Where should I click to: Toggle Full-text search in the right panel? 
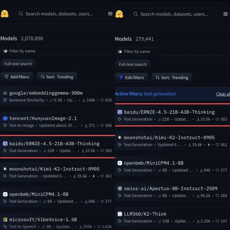coord(133,65)
